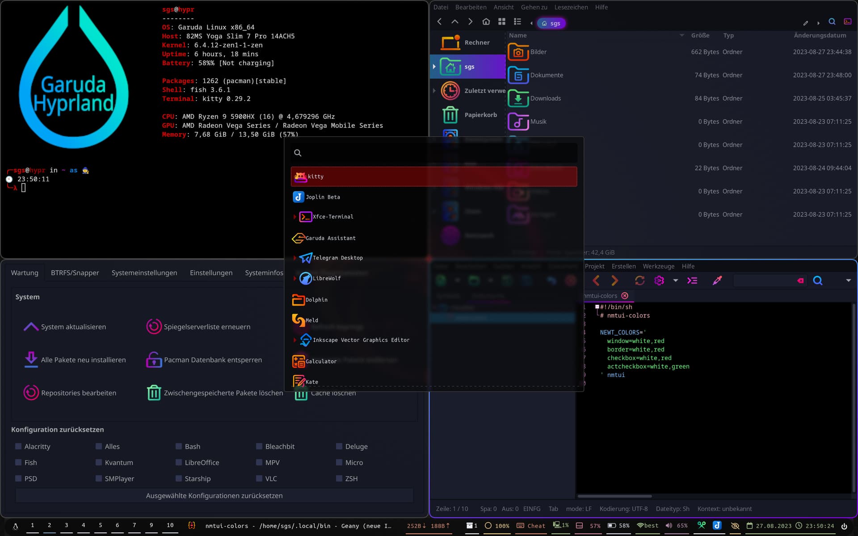Toggle the Deluge checkbox

tap(339, 446)
